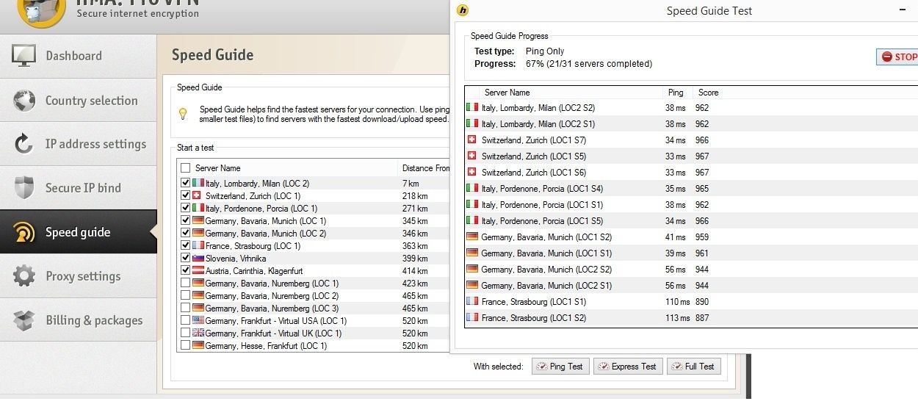Check Germany, Frankfurt - Virtual UK (LOC 1)

click(185, 333)
